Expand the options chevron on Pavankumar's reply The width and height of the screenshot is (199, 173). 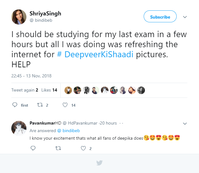[185, 123]
